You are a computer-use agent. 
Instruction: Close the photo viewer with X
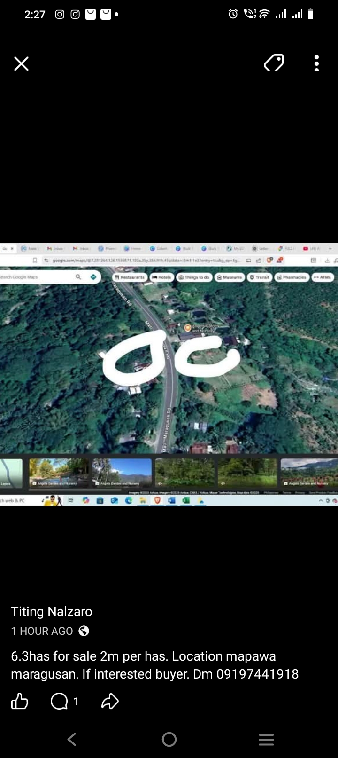pos(21,63)
